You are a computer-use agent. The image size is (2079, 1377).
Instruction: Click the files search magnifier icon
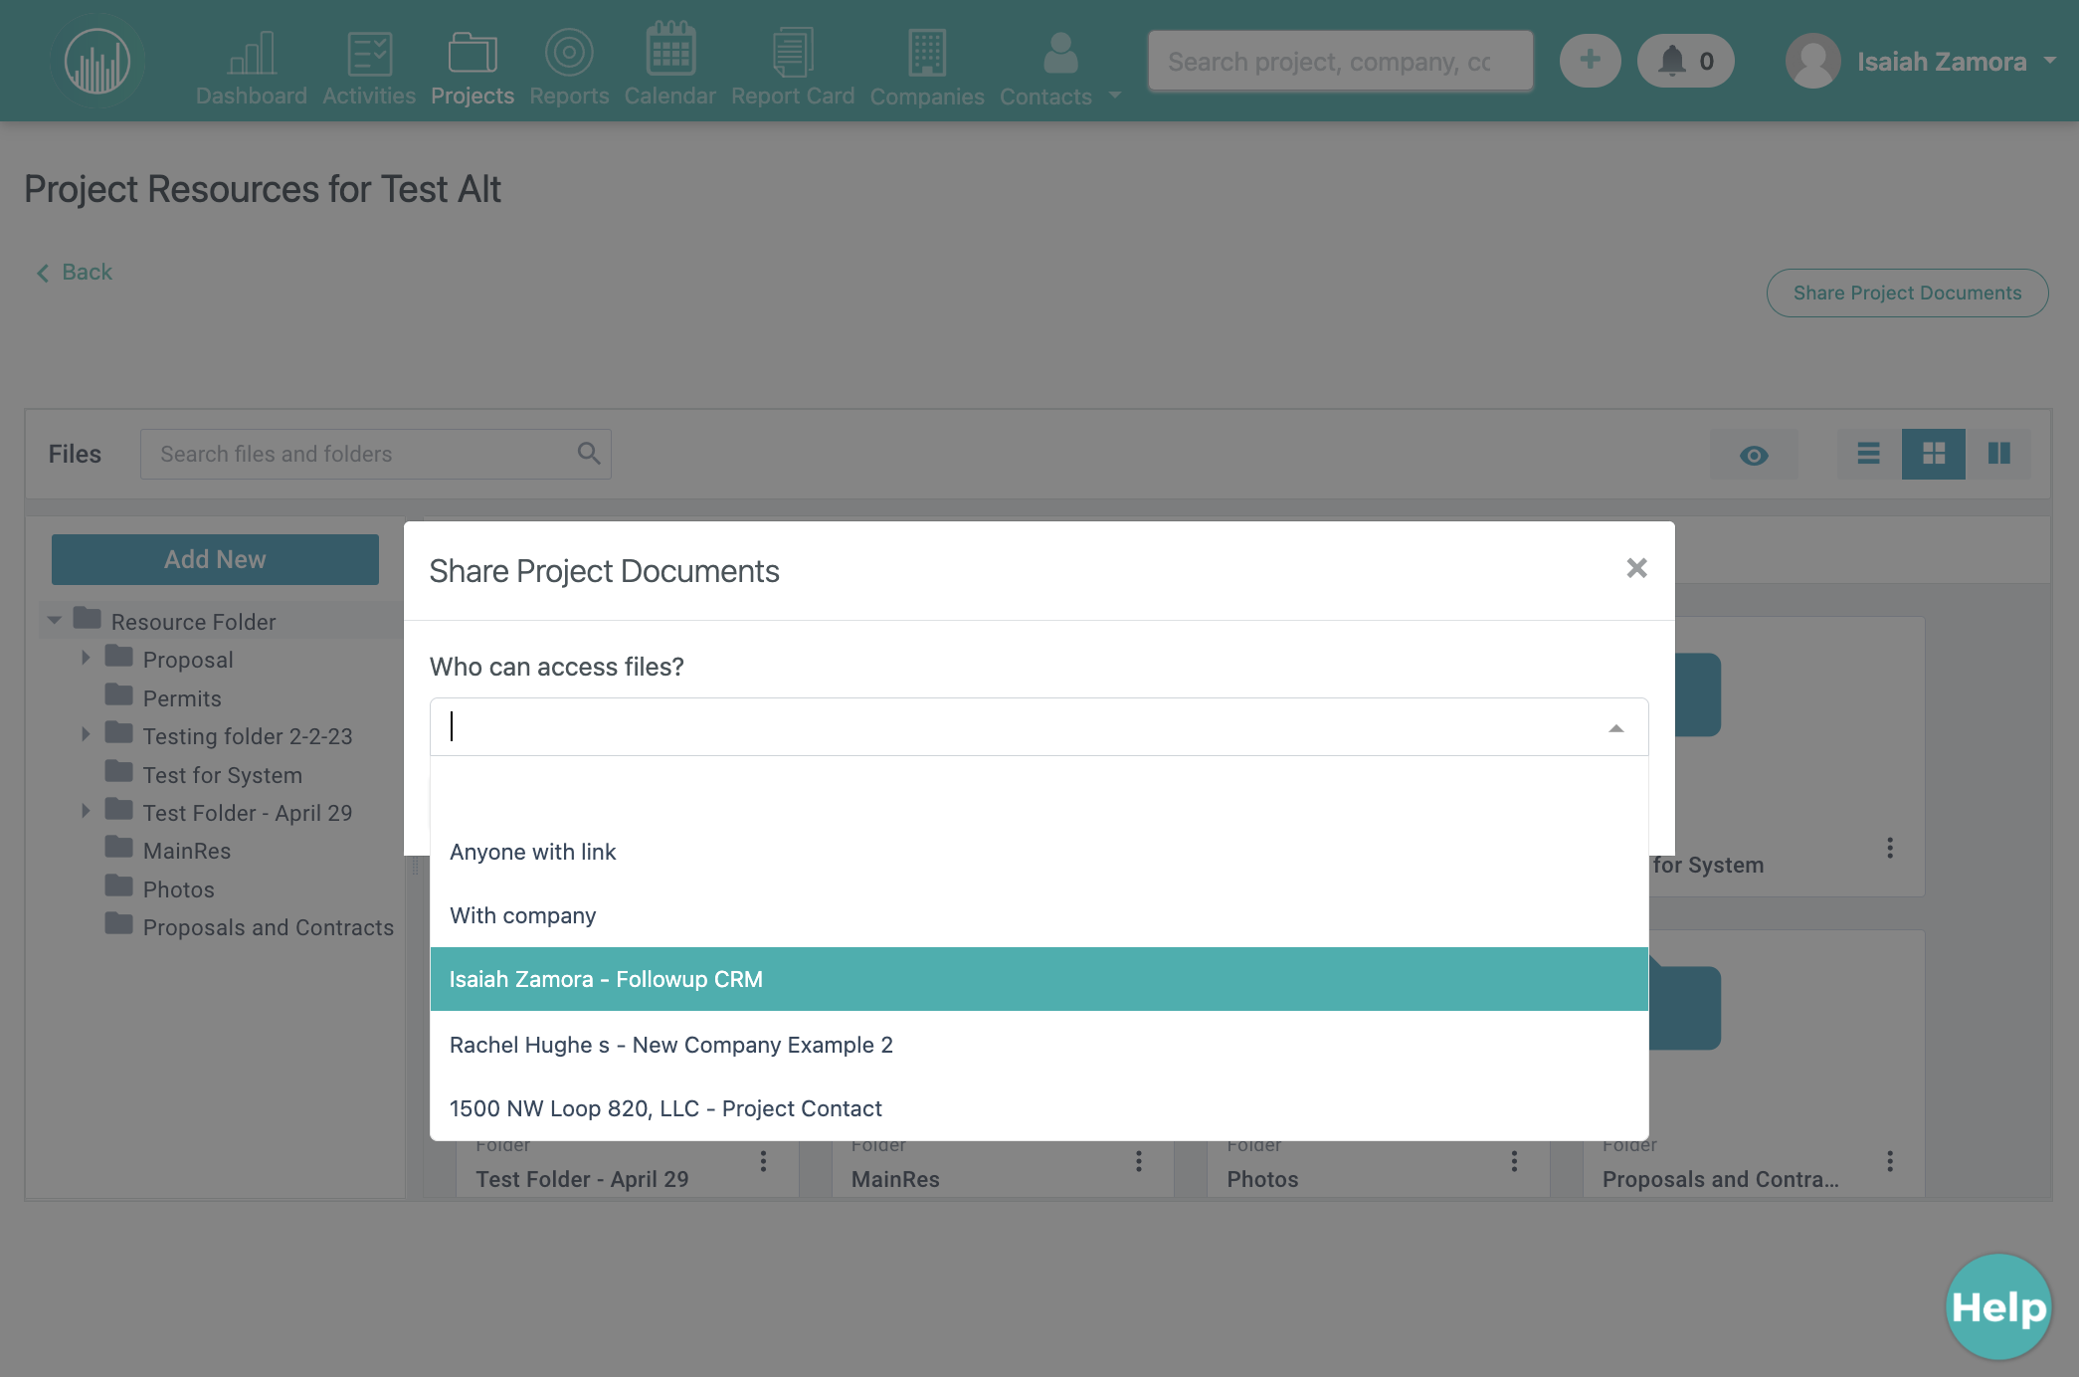point(589,454)
